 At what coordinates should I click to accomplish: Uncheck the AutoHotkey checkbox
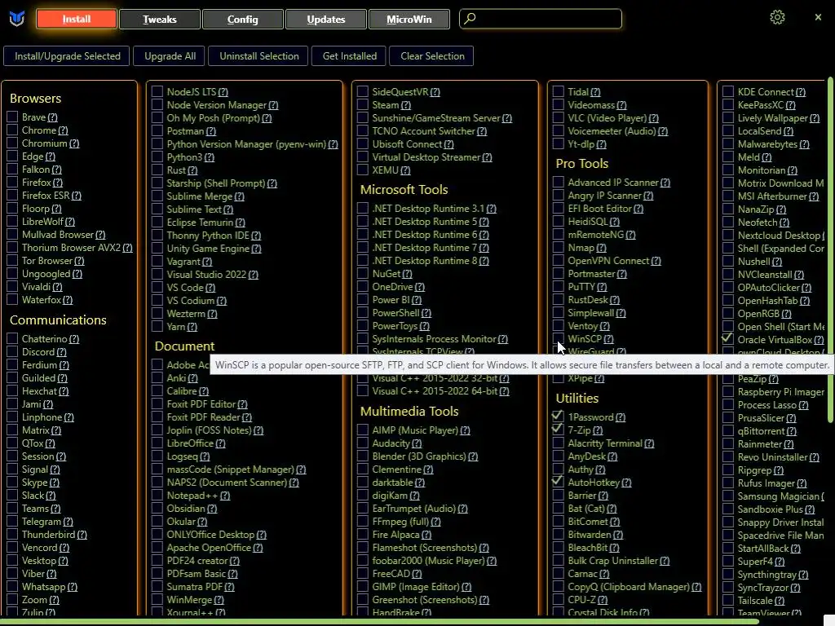click(x=558, y=483)
